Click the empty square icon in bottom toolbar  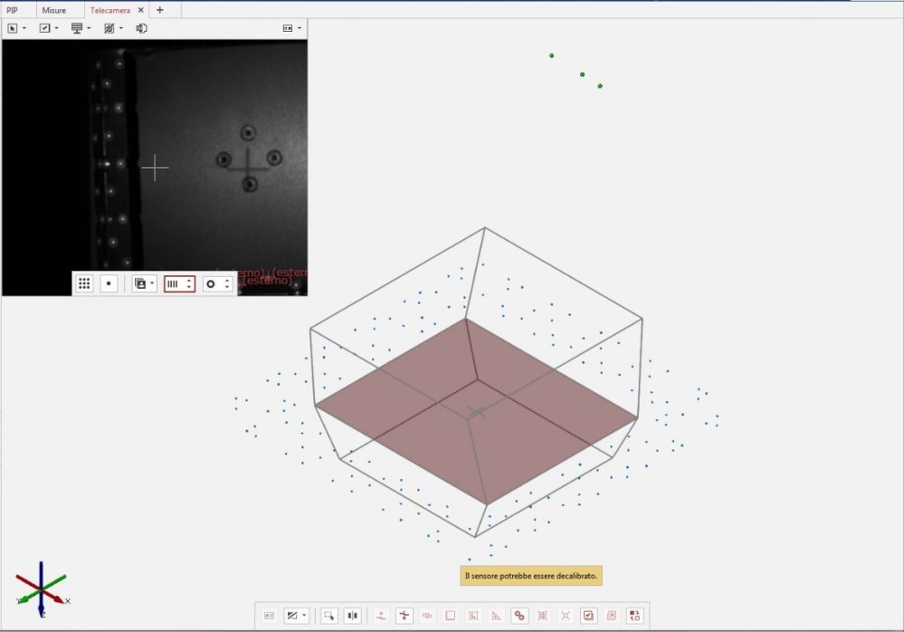click(451, 616)
